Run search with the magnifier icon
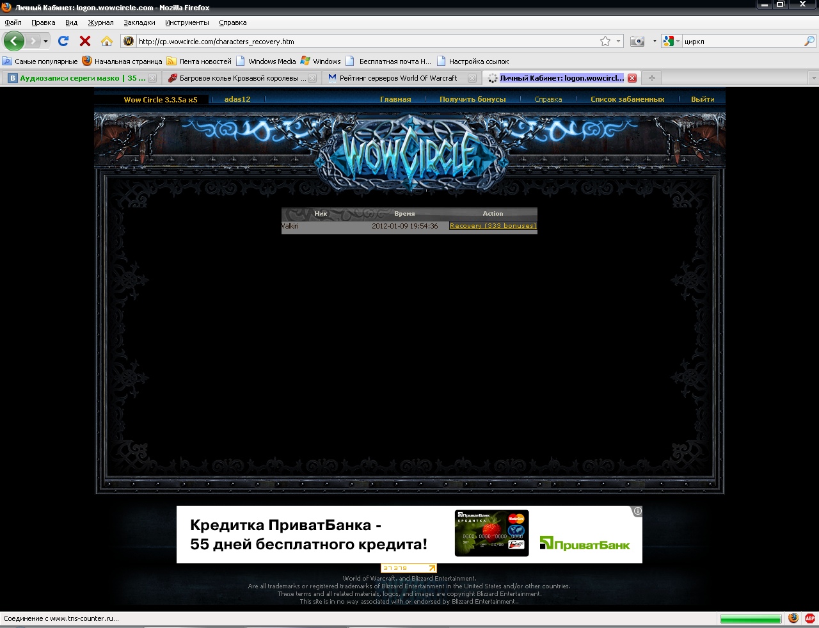 point(809,41)
